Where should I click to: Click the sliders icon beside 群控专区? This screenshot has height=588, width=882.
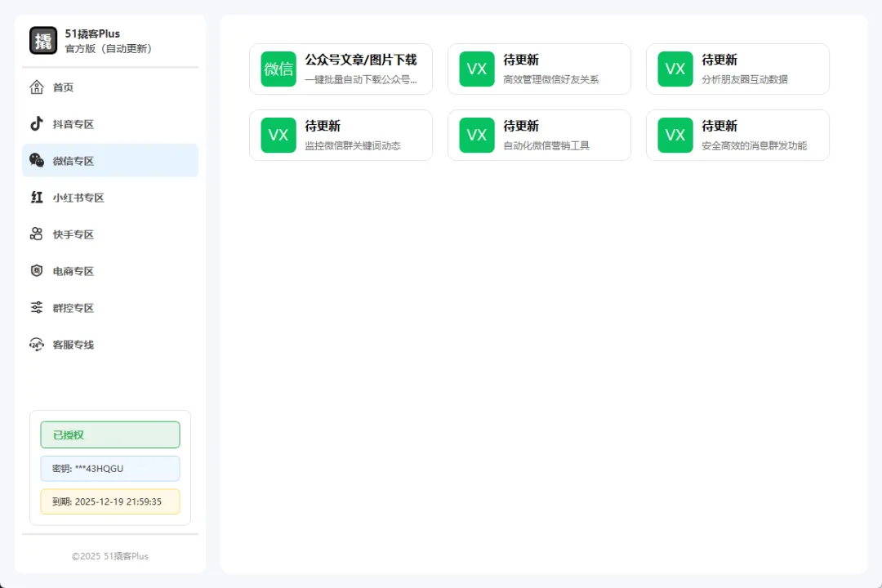click(37, 307)
